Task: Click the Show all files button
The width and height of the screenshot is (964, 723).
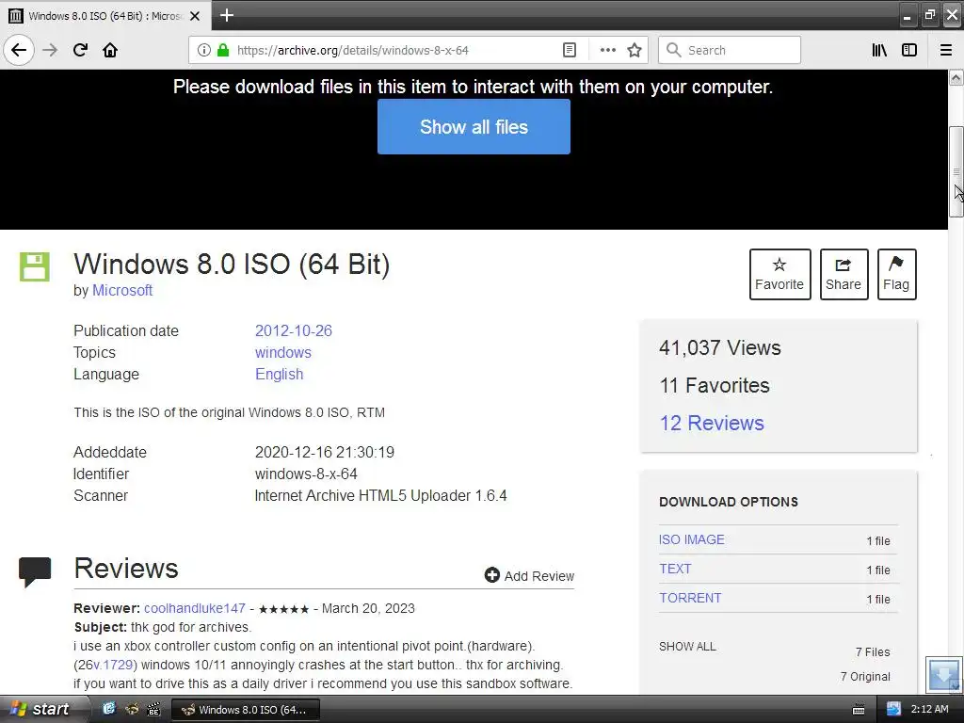Action: point(474,127)
